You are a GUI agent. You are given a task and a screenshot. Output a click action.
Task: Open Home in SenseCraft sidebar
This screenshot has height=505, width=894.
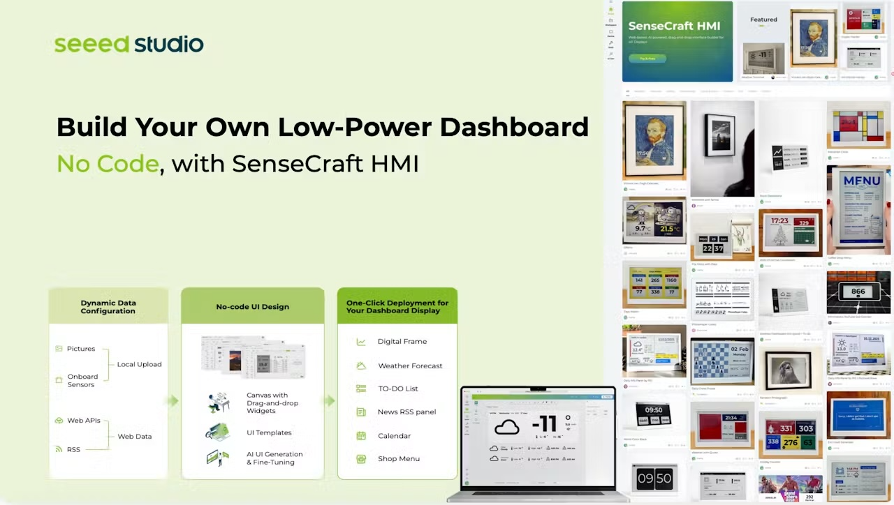(x=610, y=11)
